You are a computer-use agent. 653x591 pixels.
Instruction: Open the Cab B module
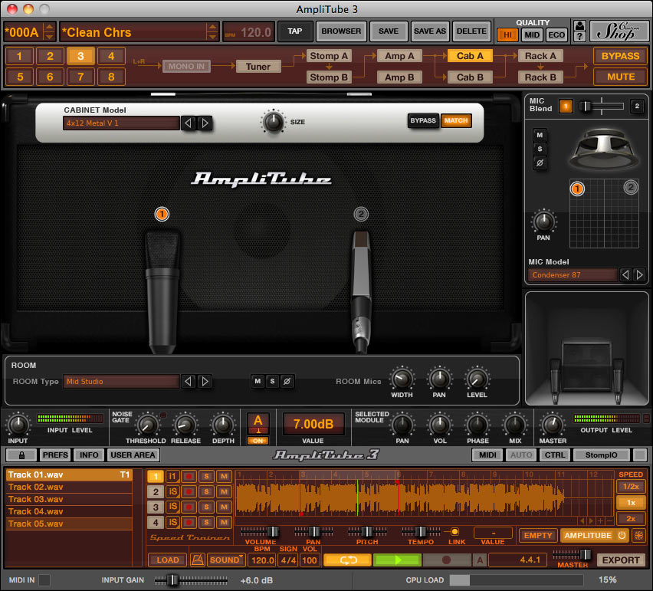coord(469,77)
